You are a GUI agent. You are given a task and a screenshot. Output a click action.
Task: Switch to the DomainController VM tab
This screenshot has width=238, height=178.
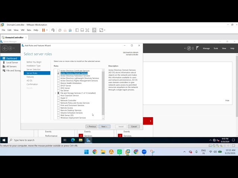coord(14,37)
